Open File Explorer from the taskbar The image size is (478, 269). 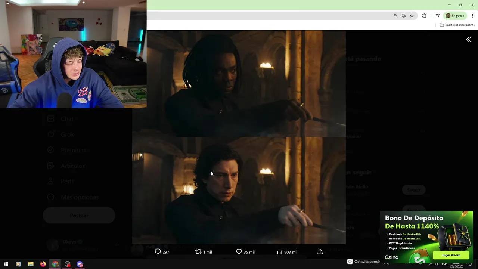pyautogui.click(x=31, y=264)
